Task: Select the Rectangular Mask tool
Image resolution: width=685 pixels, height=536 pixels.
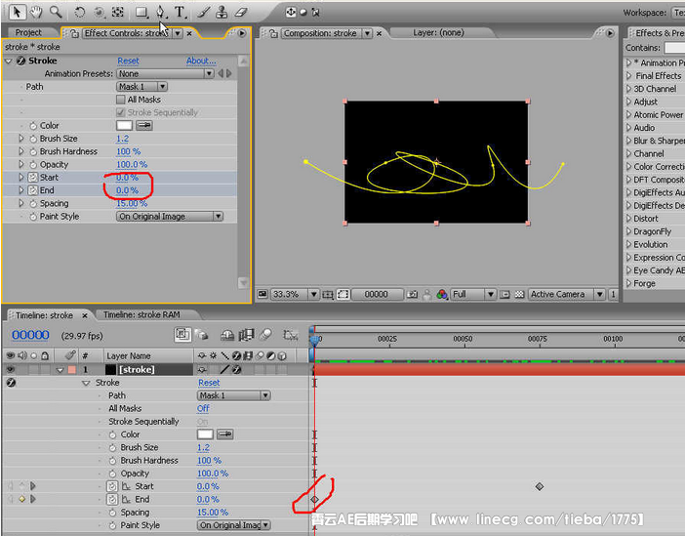Action: tap(141, 13)
